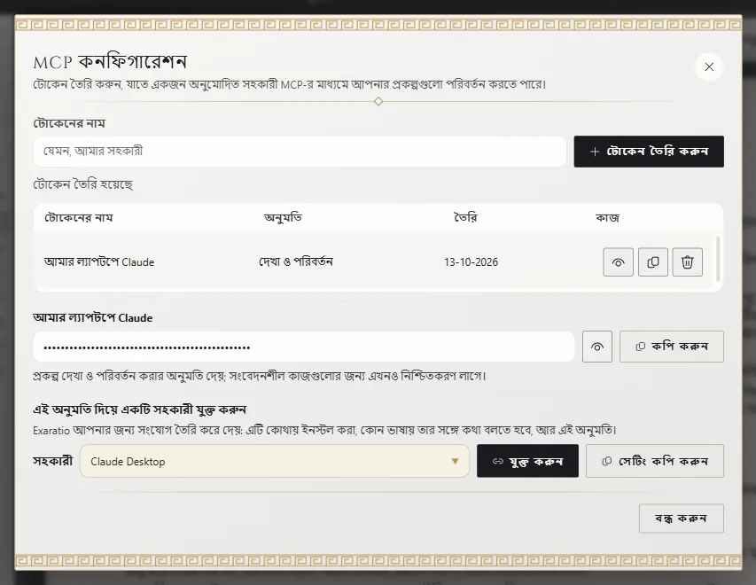Click the দেখা ও পরিবর্তন permission cell

pyautogui.click(x=296, y=261)
